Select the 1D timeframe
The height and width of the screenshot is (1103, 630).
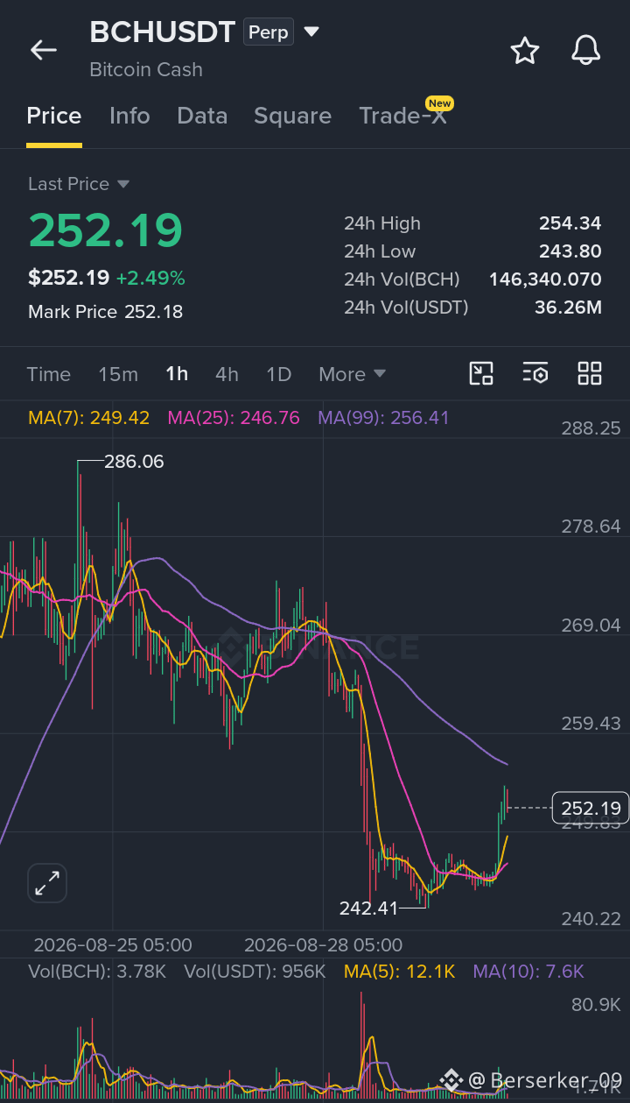coord(278,374)
